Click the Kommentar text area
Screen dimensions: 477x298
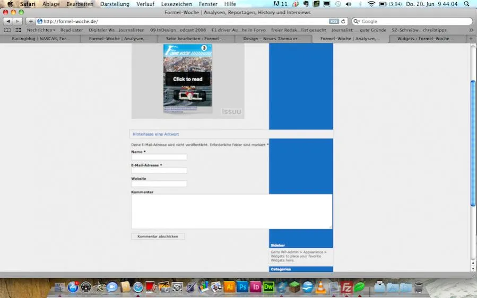231,212
